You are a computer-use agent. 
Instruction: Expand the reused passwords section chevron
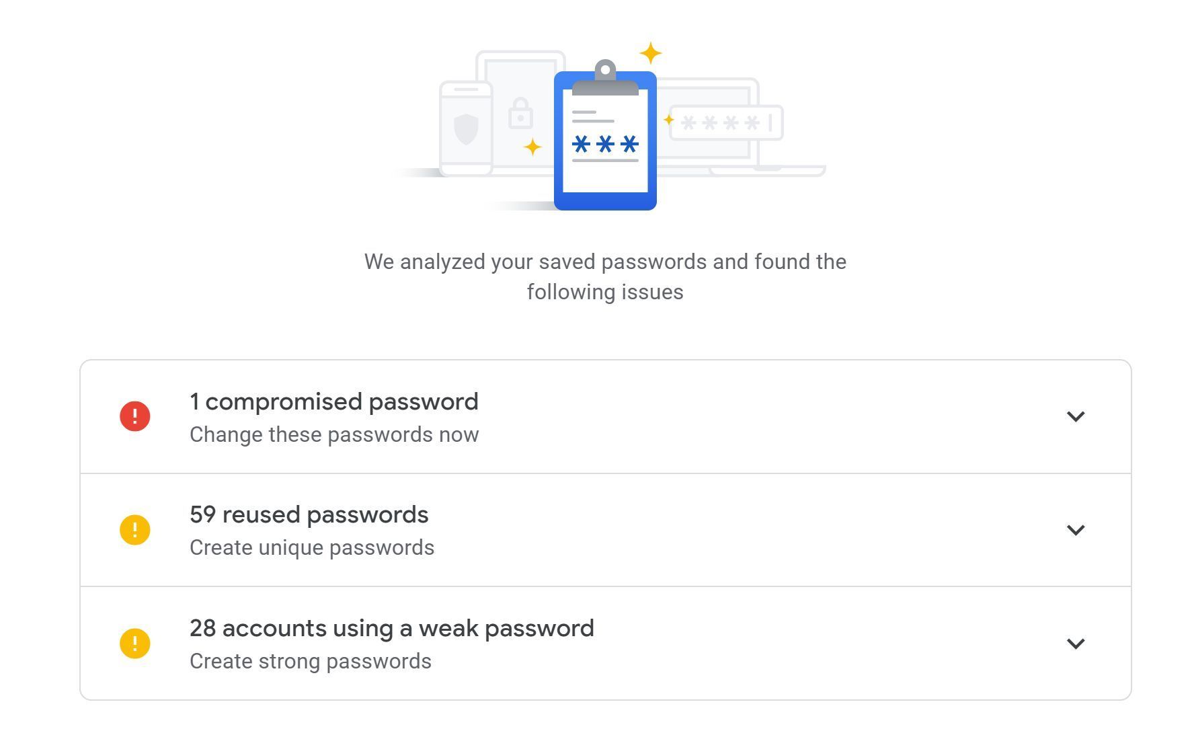pos(1076,530)
